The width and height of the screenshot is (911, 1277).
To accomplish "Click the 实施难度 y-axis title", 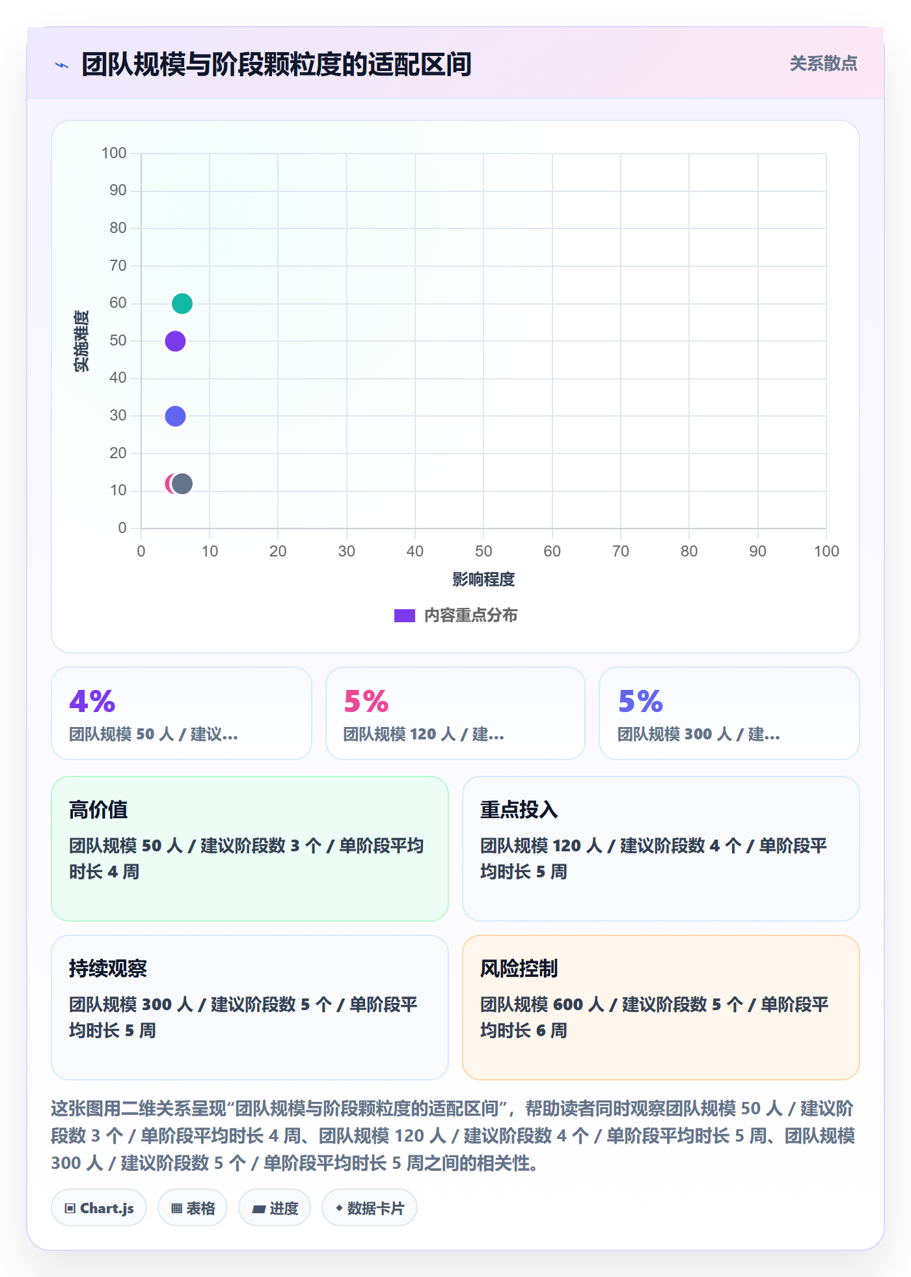I will click(x=81, y=341).
